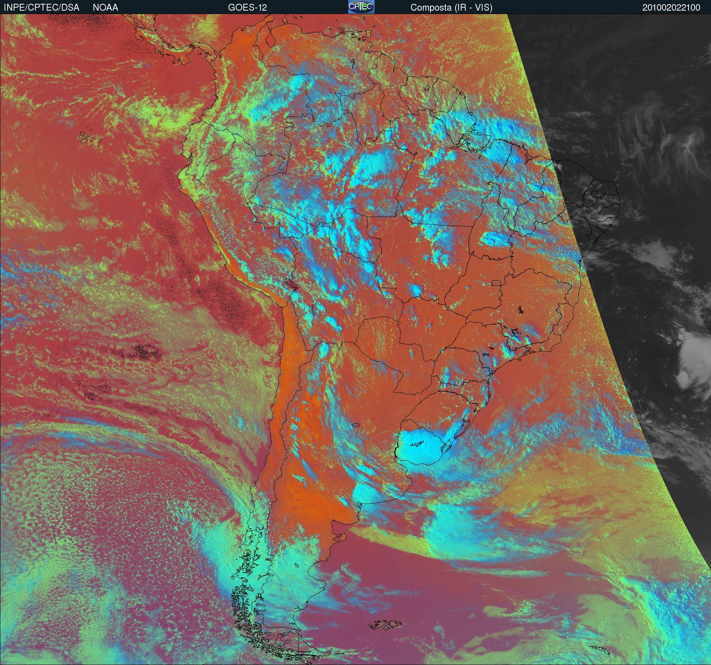The image size is (711, 665).
Task: Select the NOAA label in header
Action: [x=105, y=8]
